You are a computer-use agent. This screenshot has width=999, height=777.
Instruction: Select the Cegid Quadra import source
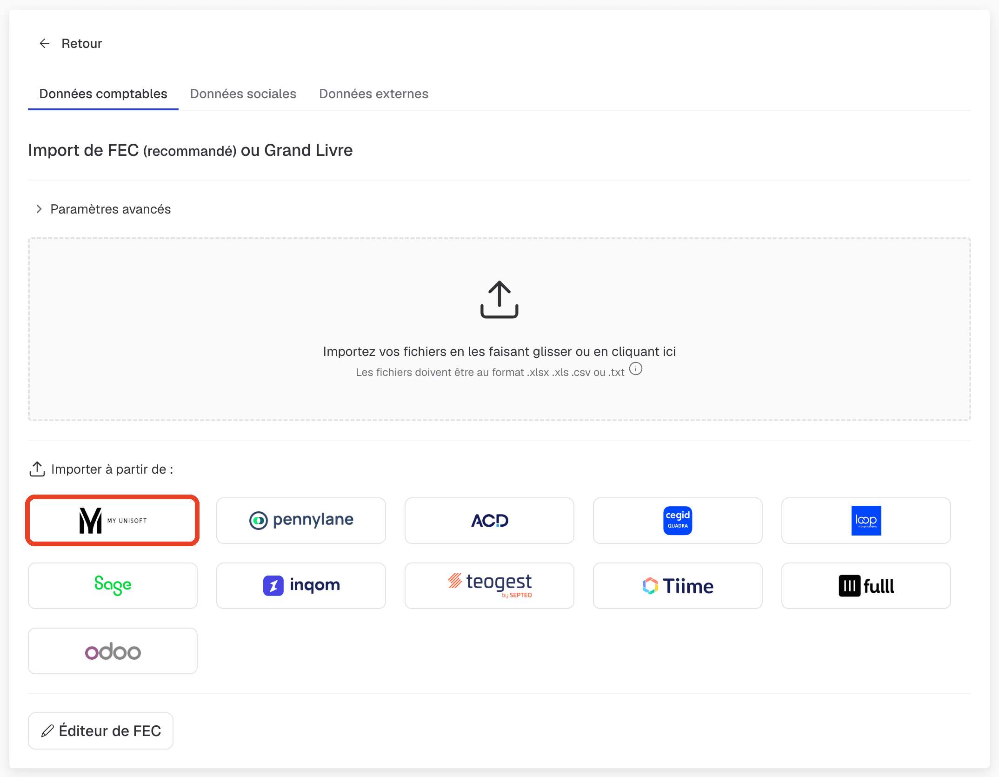coord(678,521)
